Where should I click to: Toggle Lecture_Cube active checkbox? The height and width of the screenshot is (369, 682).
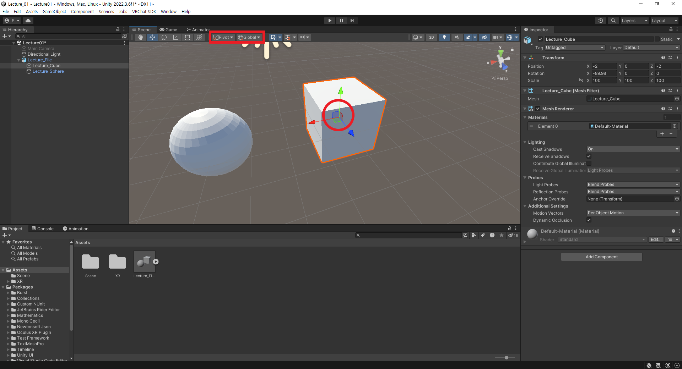pos(540,39)
